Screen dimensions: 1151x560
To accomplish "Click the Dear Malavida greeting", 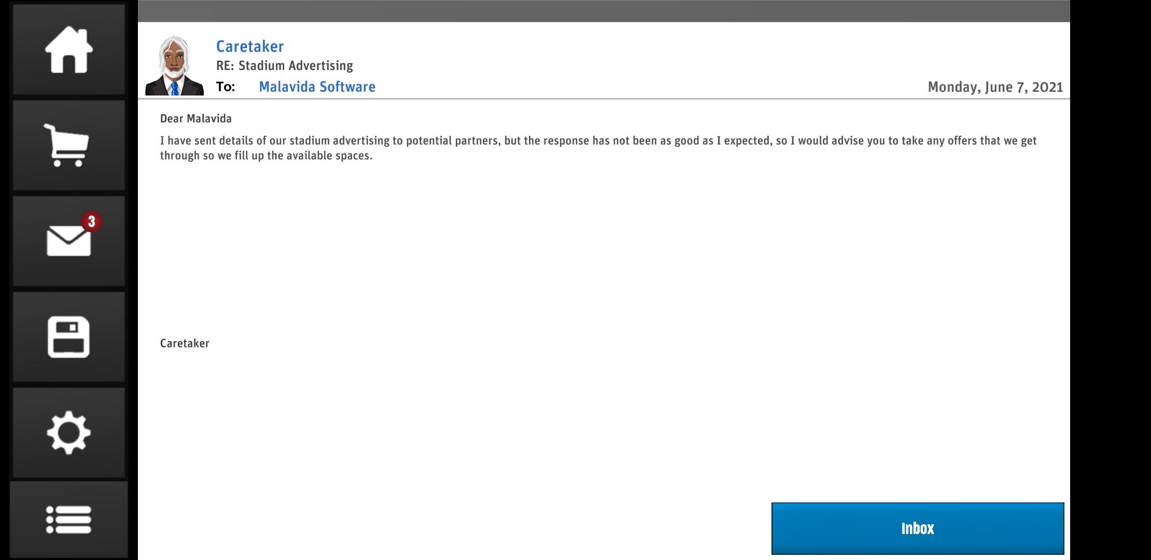I will point(196,119).
